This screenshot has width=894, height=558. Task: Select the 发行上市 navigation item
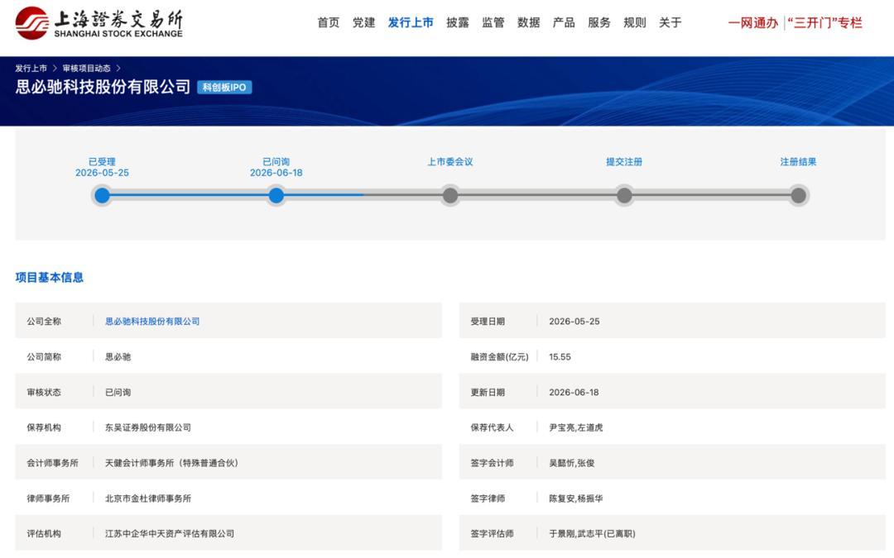pos(411,23)
